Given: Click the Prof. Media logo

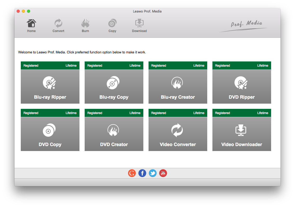Looking at the screenshot, I should (243, 26).
